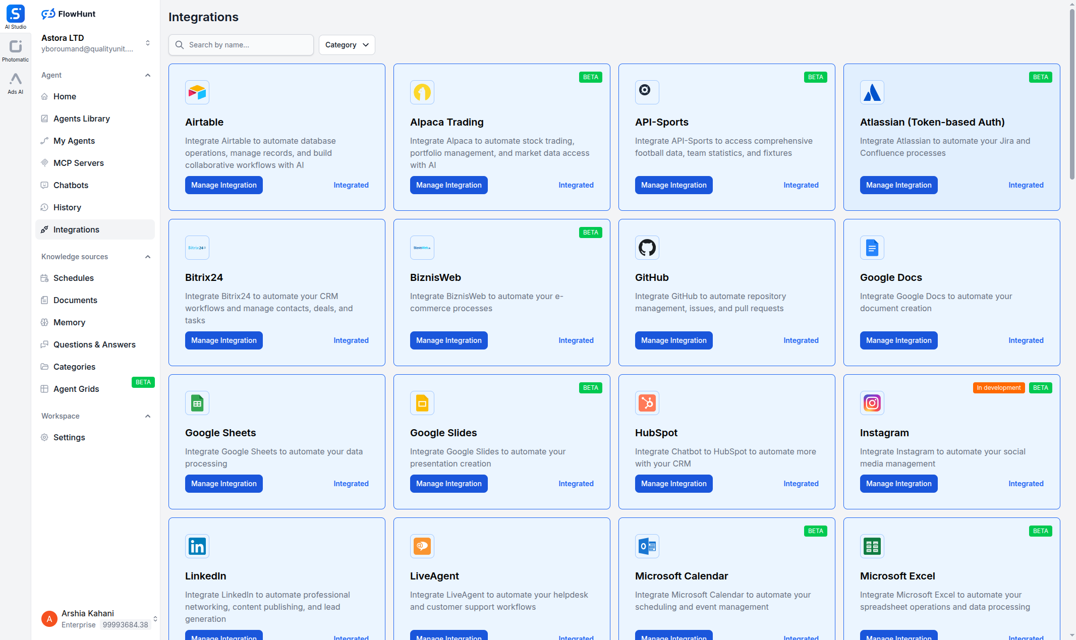The height and width of the screenshot is (640, 1076).
Task: Select the LinkedIn integration icon
Action: tap(197, 546)
